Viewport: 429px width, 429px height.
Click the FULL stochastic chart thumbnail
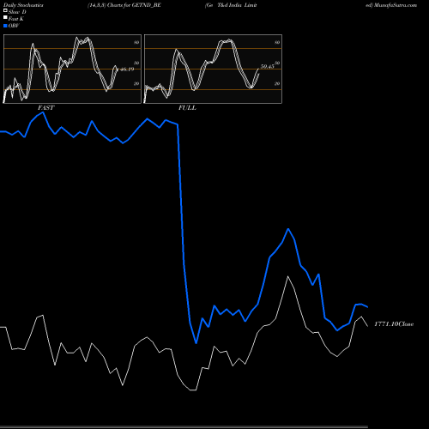click(x=213, y=69)
